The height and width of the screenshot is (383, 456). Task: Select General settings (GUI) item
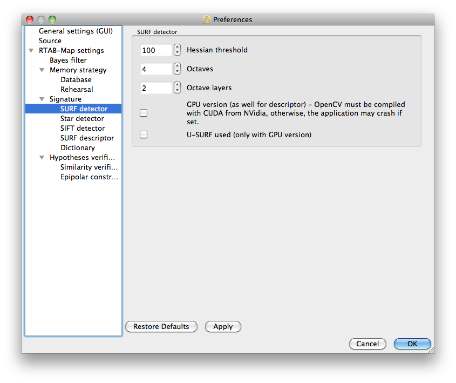pyautogui.click(x=76, y=31)
